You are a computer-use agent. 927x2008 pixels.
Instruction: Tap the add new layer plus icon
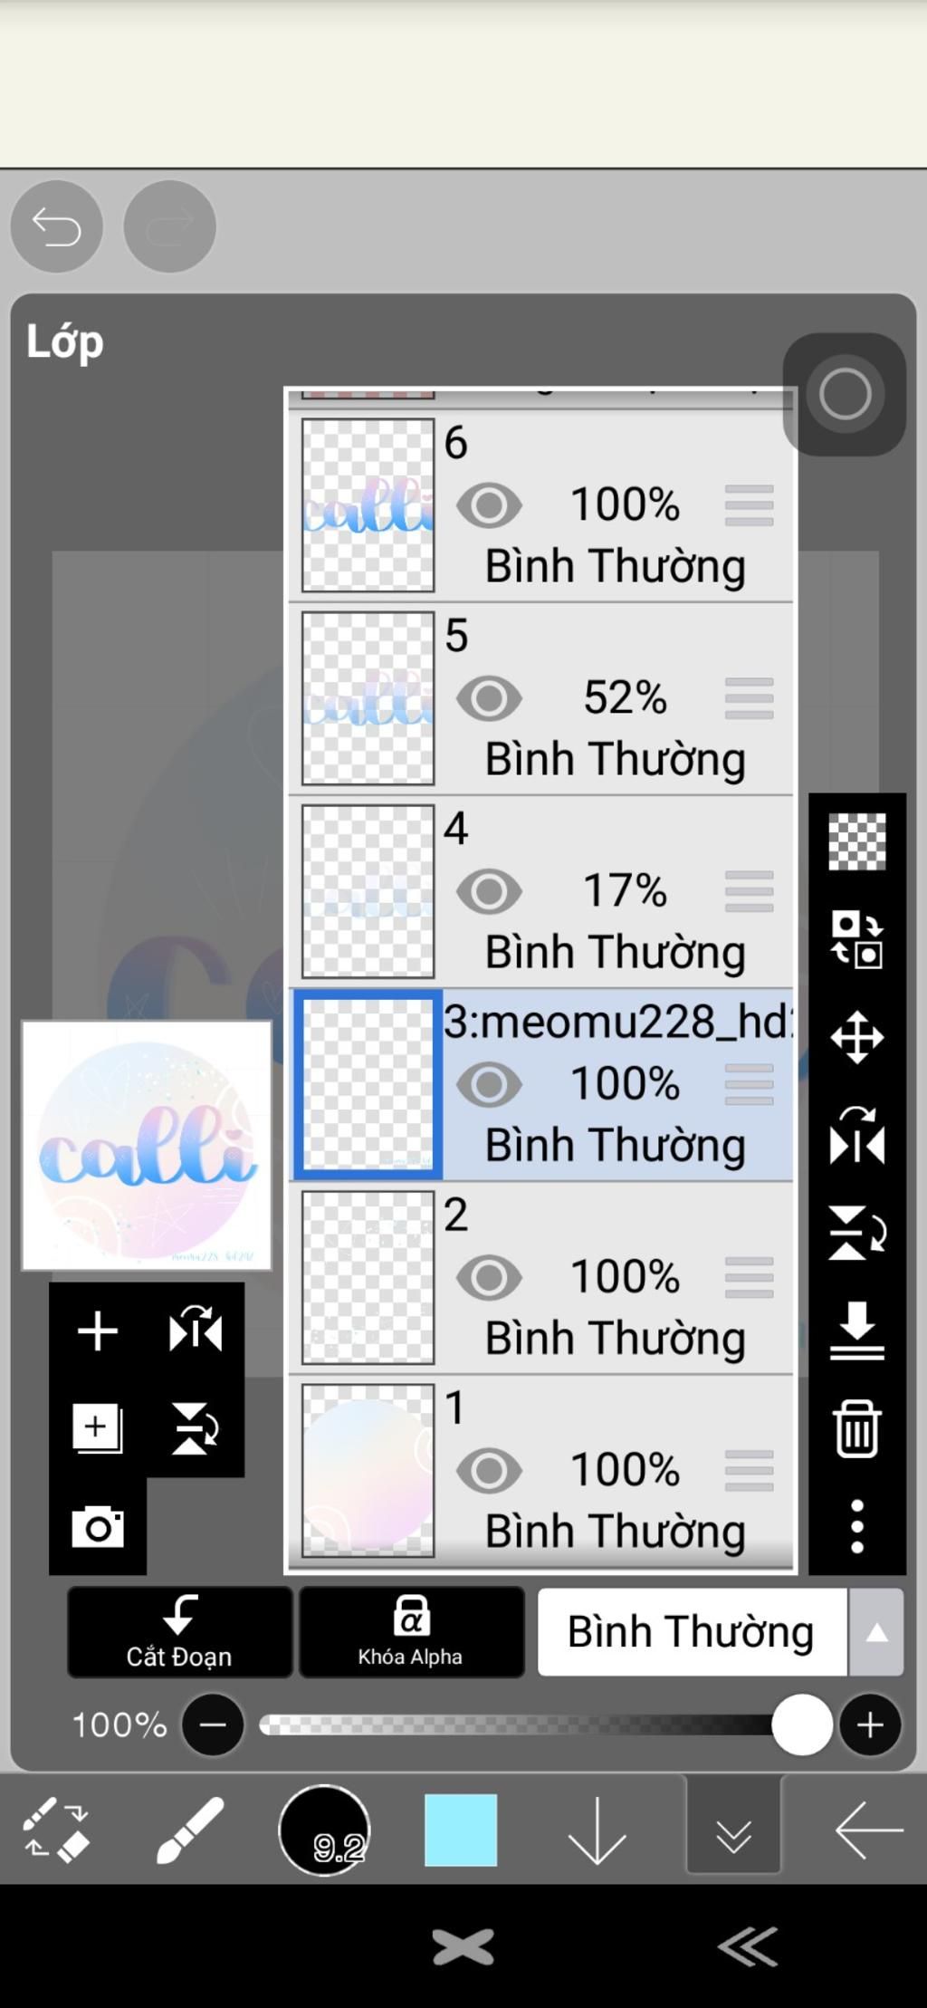tap(98, 1331)
